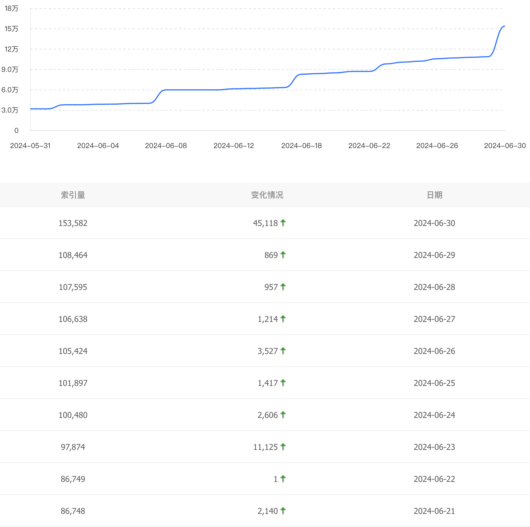Screen dimensions: 530x527
Task: Select index value 97,874
Action: [x=73, y=447]
